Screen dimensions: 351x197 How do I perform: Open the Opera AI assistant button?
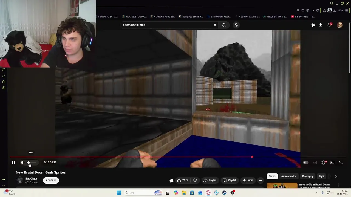pos(340,10)
